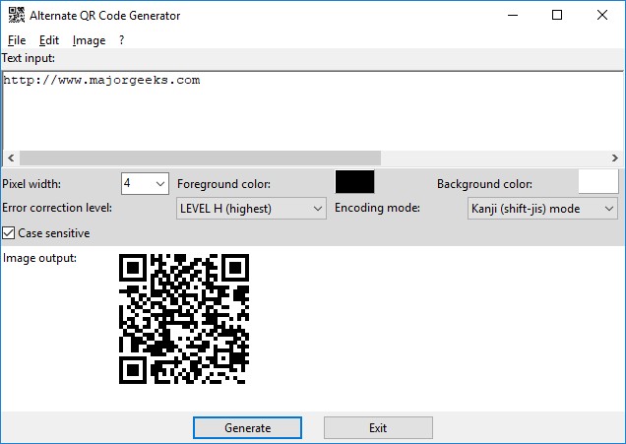Click the 'Error correction level:' label
Viewport: 626px width, 444px height.
pyautogui.click(x=57, y=208)
